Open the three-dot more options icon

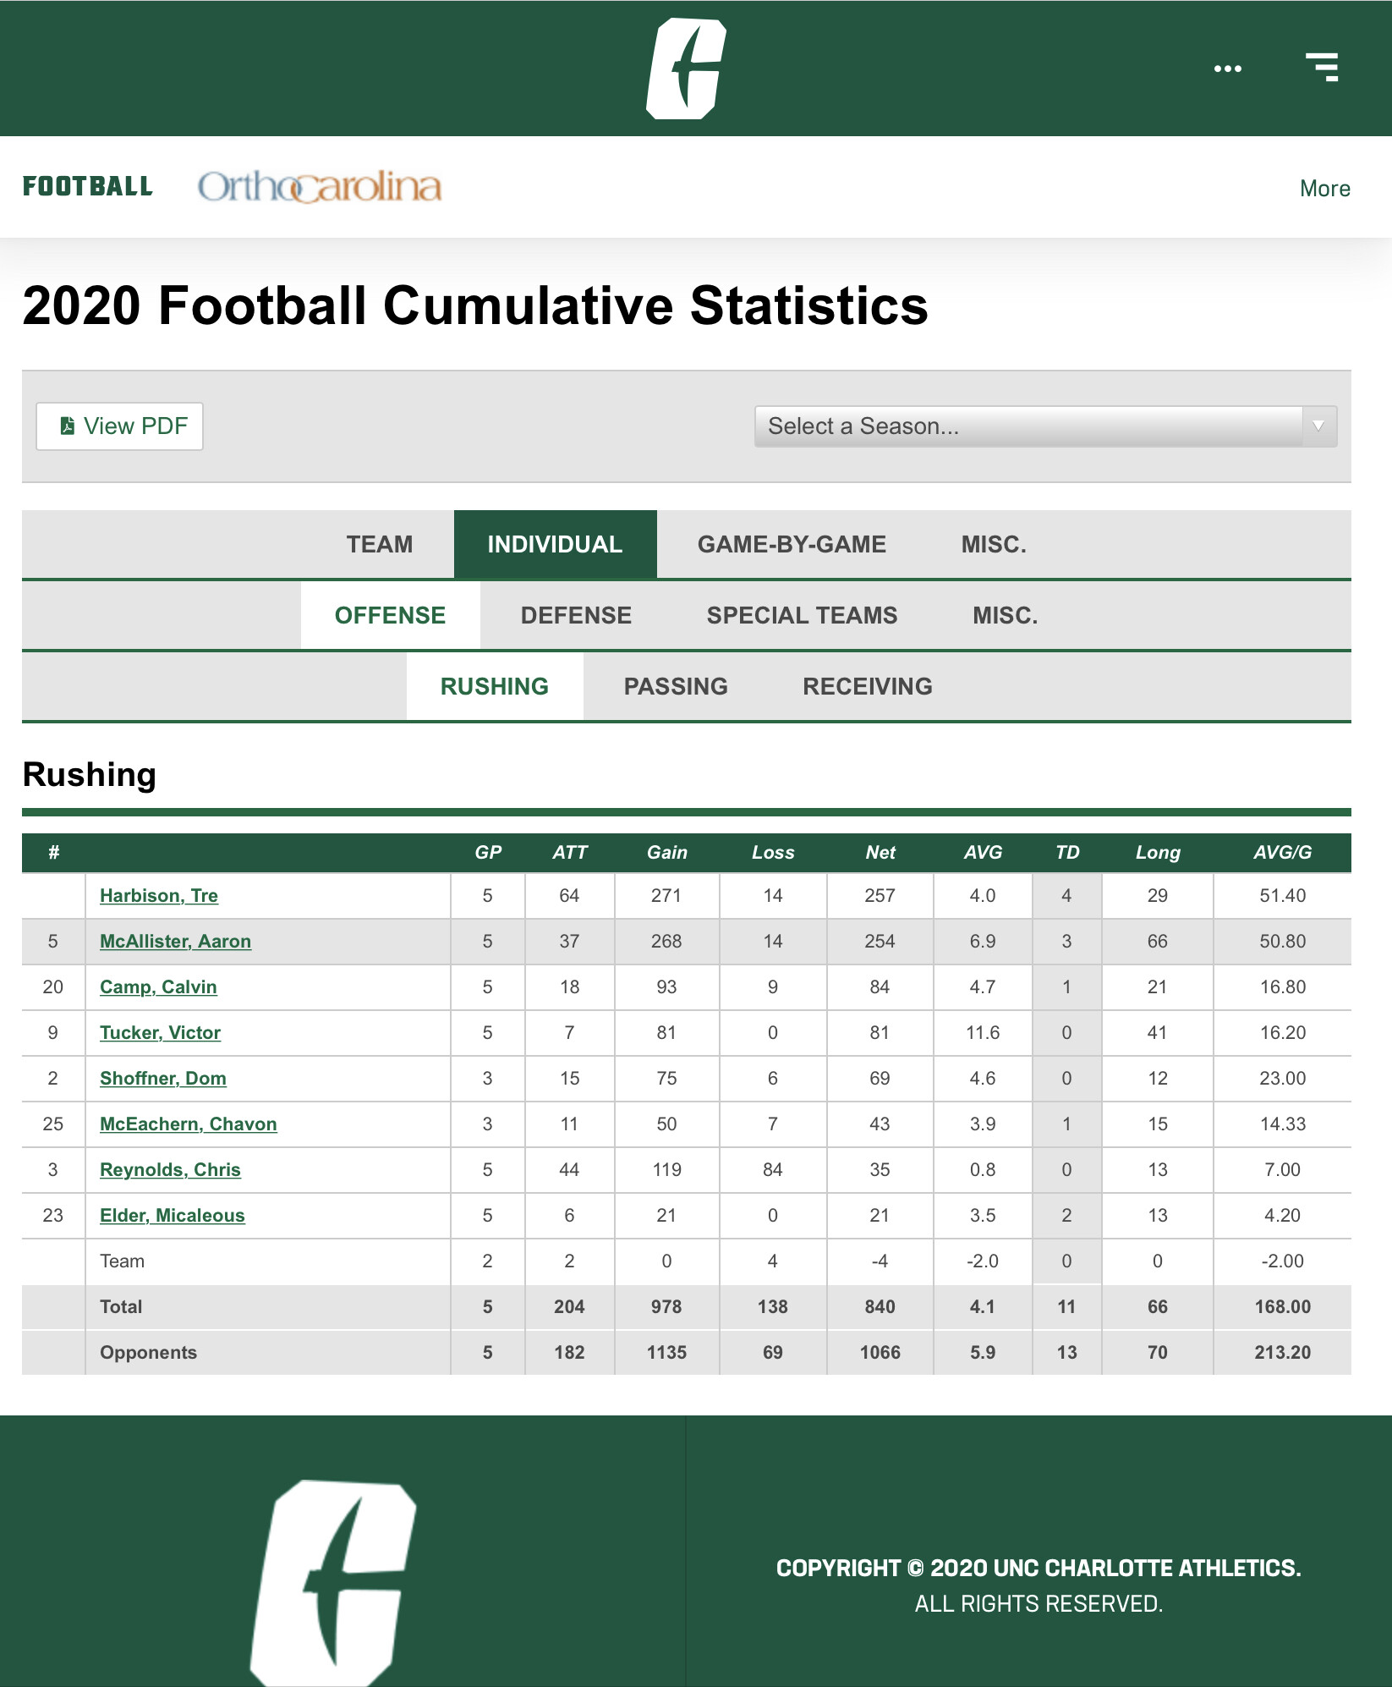pos(1227,69)
